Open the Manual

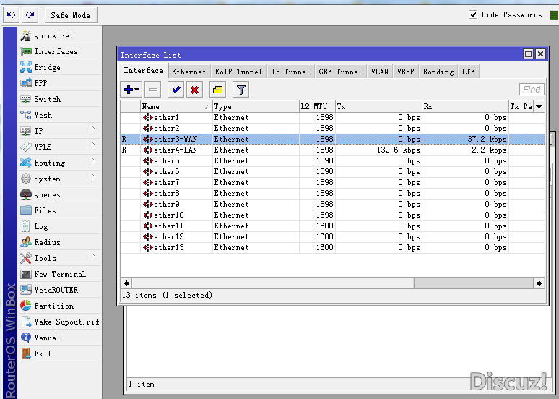point(59,338)
